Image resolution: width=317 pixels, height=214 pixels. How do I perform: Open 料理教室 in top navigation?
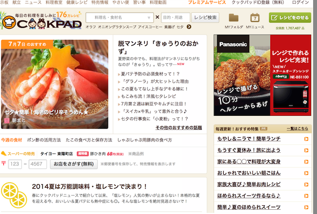54,2
